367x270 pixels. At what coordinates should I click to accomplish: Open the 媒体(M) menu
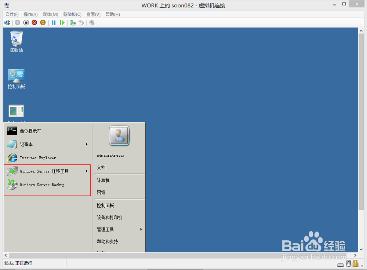click(x=50, y=14)
